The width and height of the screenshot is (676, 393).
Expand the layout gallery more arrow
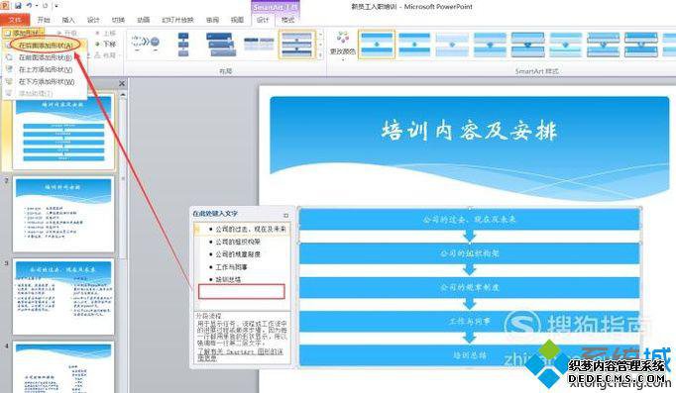[320, 55]
